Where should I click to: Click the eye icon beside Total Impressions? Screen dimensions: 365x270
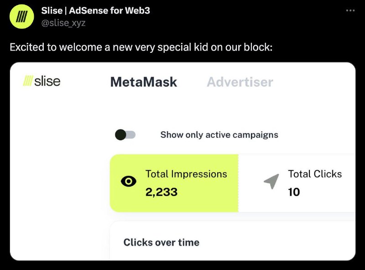(129, 181)
